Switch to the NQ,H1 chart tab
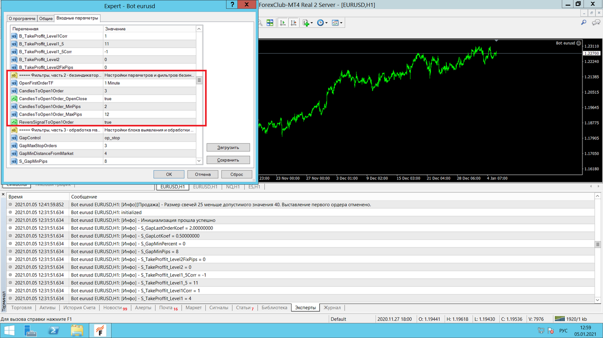 pyautogui.click(x=233, y=187)
